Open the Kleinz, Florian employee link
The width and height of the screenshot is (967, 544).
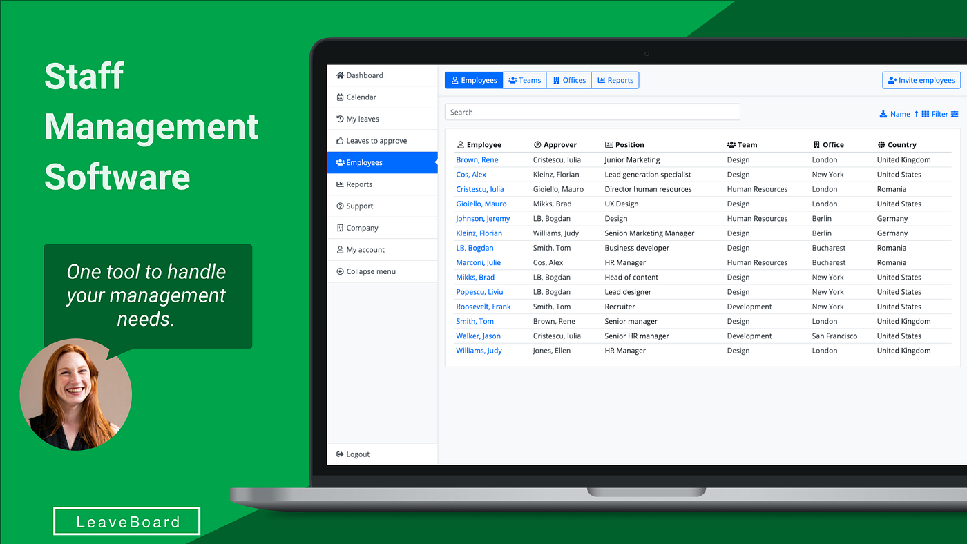pyautogui.click(x=479, y=233)
